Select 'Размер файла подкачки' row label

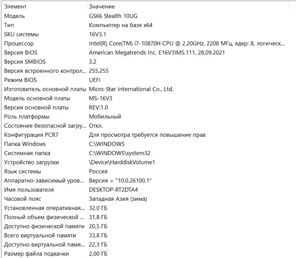[x=37, y=254]
